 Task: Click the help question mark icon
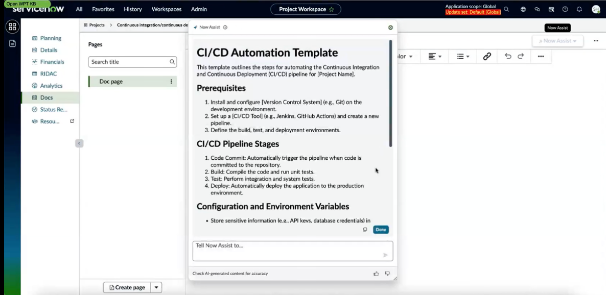(x=565, y=9)
